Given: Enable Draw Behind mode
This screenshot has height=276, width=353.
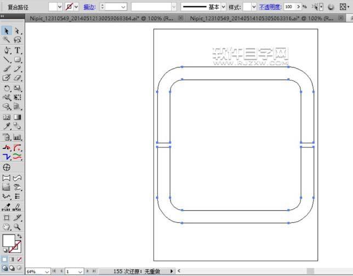Looking at the screenshot, I should [x=12, y=268].
